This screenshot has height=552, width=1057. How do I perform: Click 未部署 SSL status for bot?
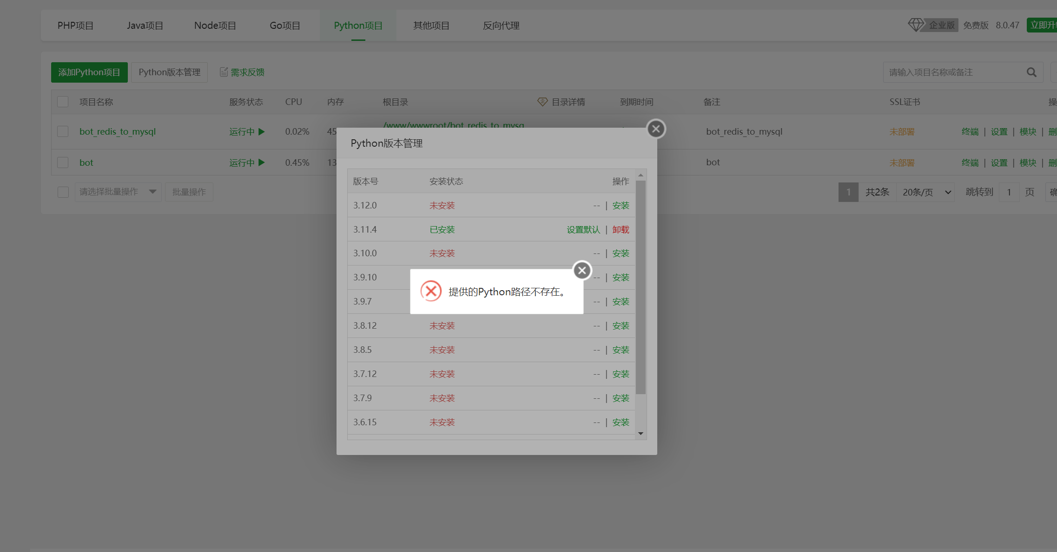pos(902,162)
